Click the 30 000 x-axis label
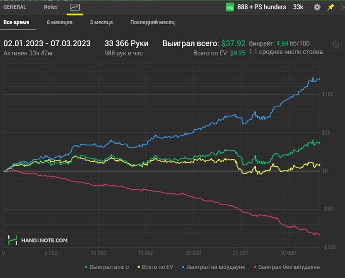Viewport: 345px width, 278px height. tap(288, 253)
